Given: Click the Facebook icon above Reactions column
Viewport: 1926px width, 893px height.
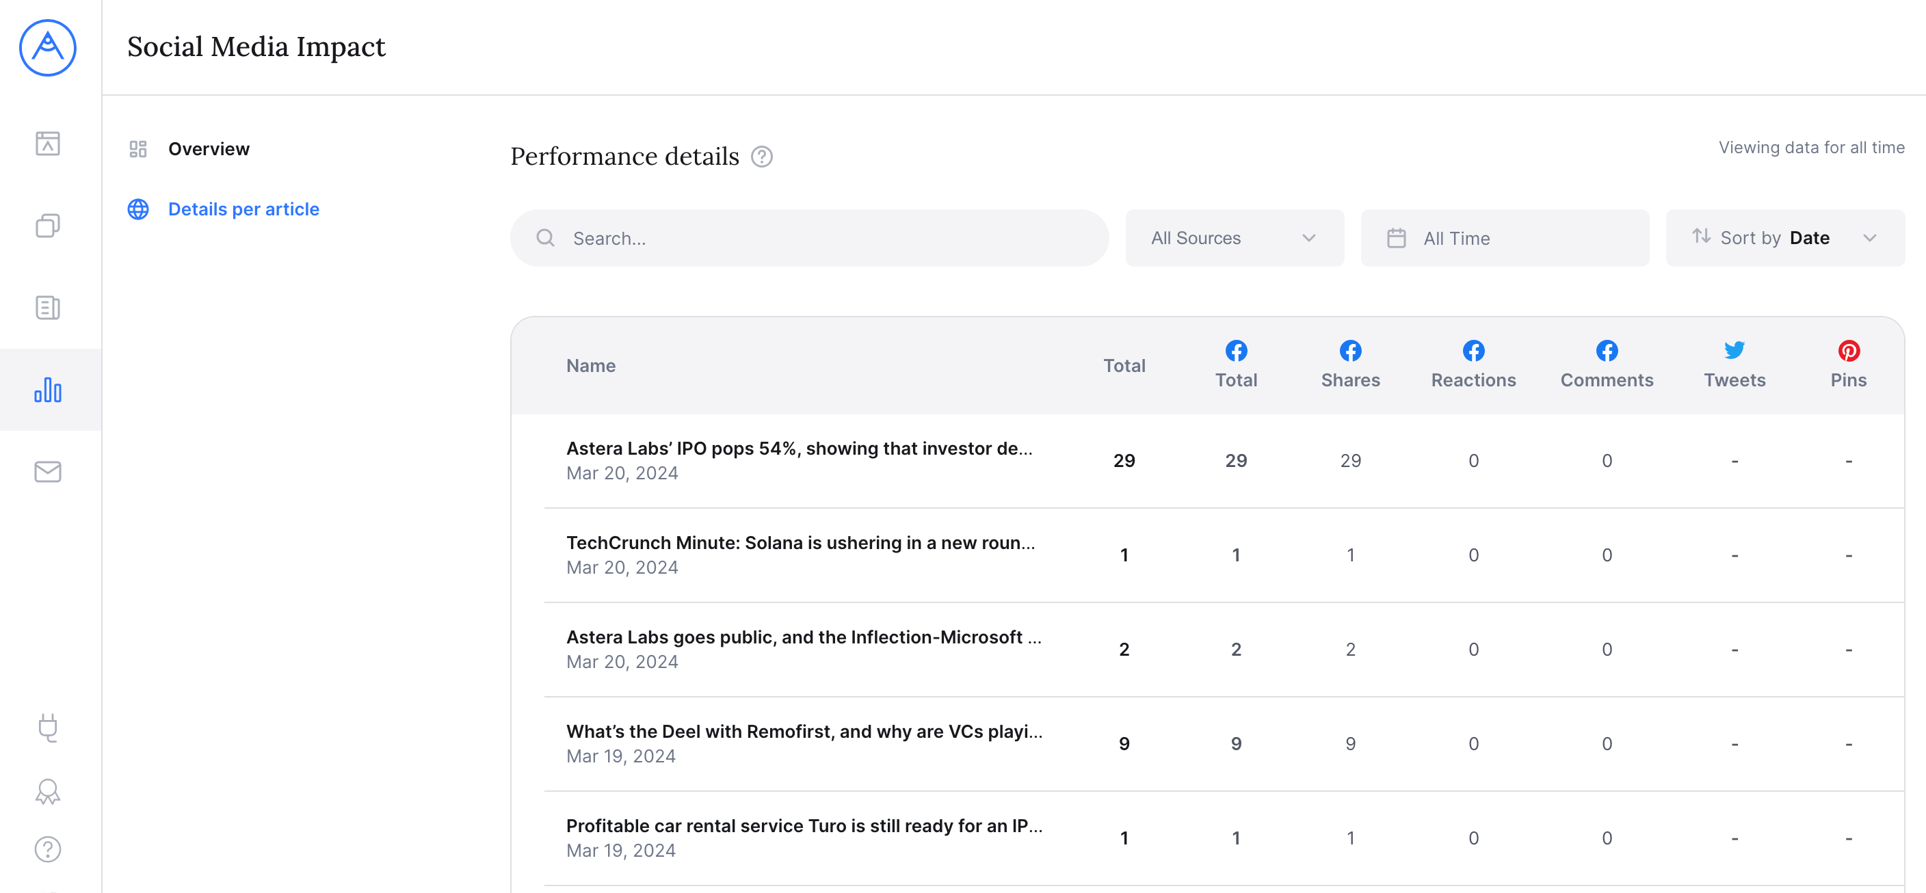Looking at the screenshot, I should tap(1474, 351).
